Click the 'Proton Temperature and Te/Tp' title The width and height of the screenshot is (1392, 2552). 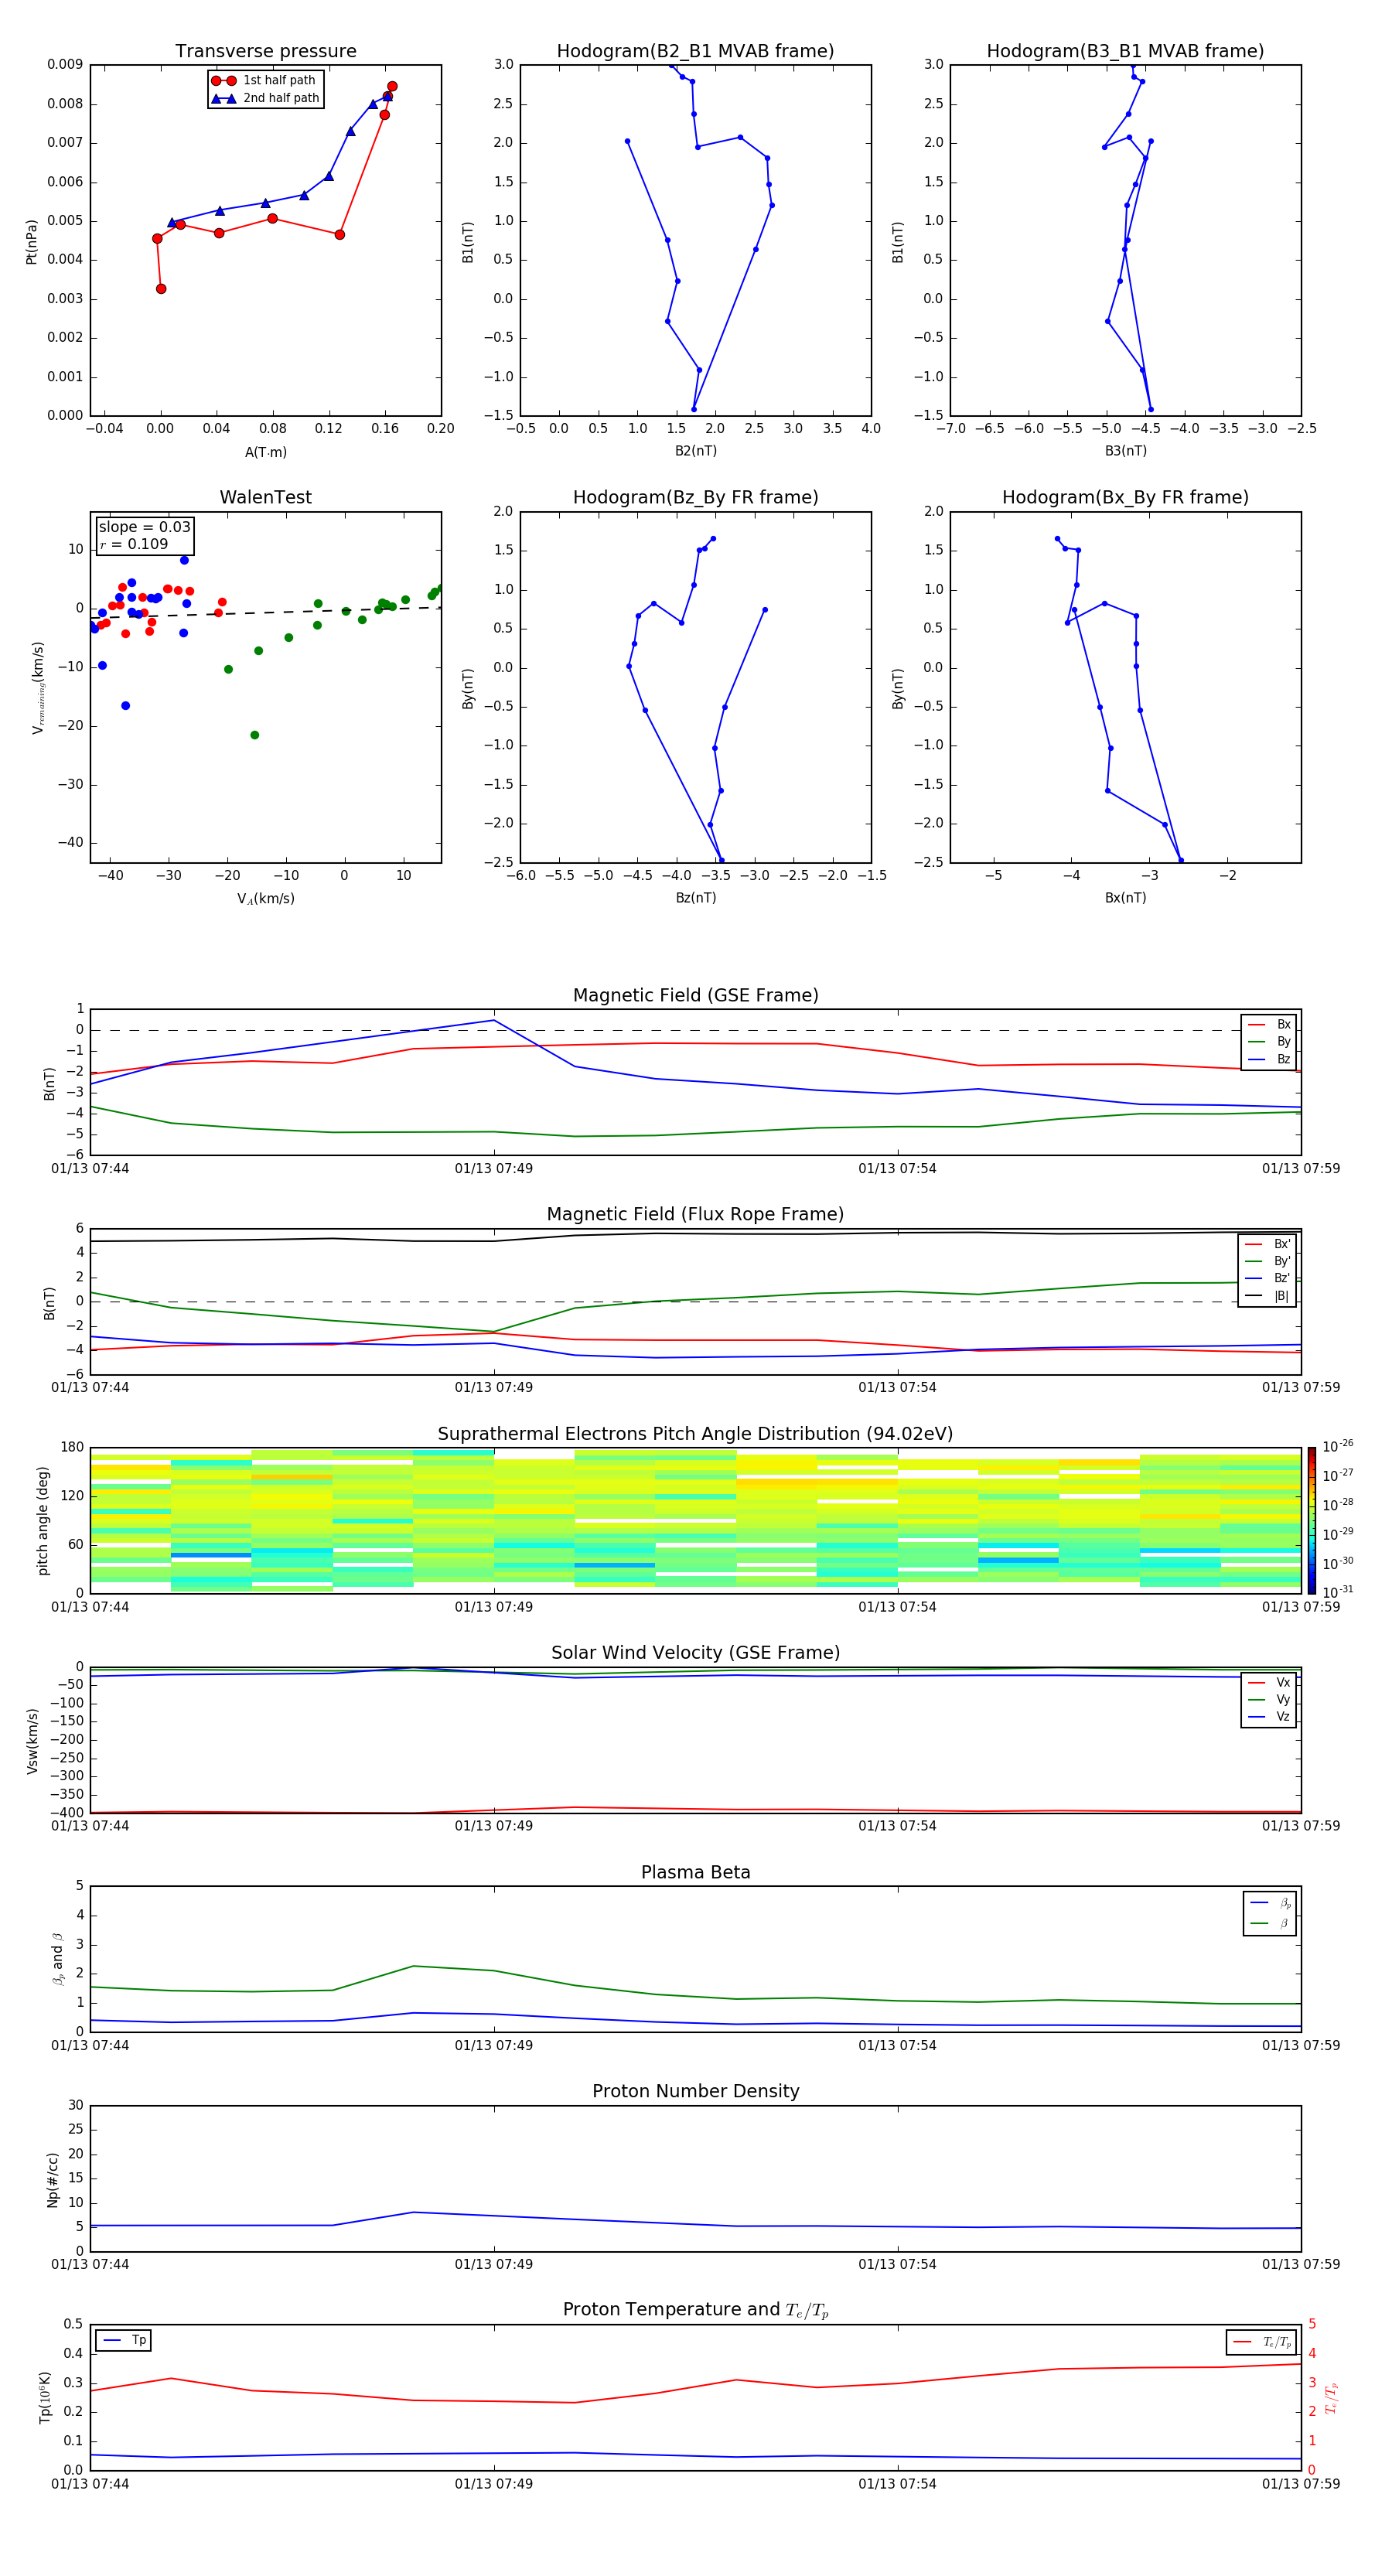coord(695,2309)
